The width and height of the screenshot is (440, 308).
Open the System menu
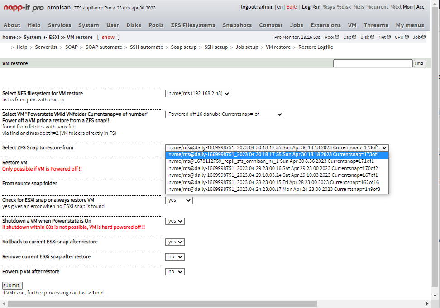pos(89,25)
